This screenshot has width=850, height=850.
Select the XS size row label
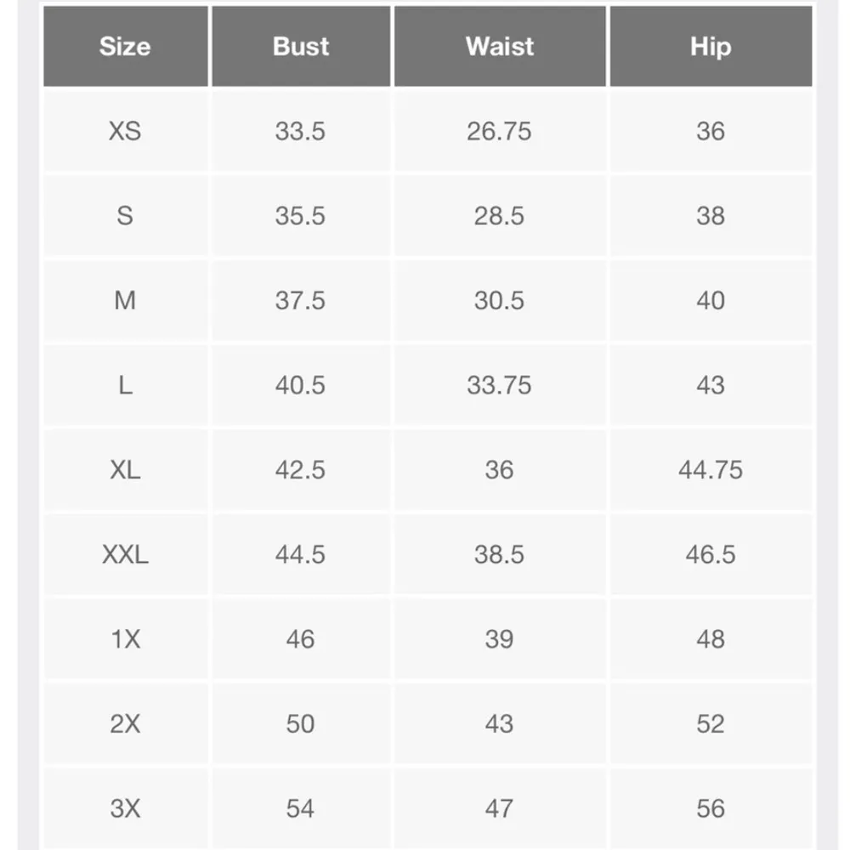[125, 131]
